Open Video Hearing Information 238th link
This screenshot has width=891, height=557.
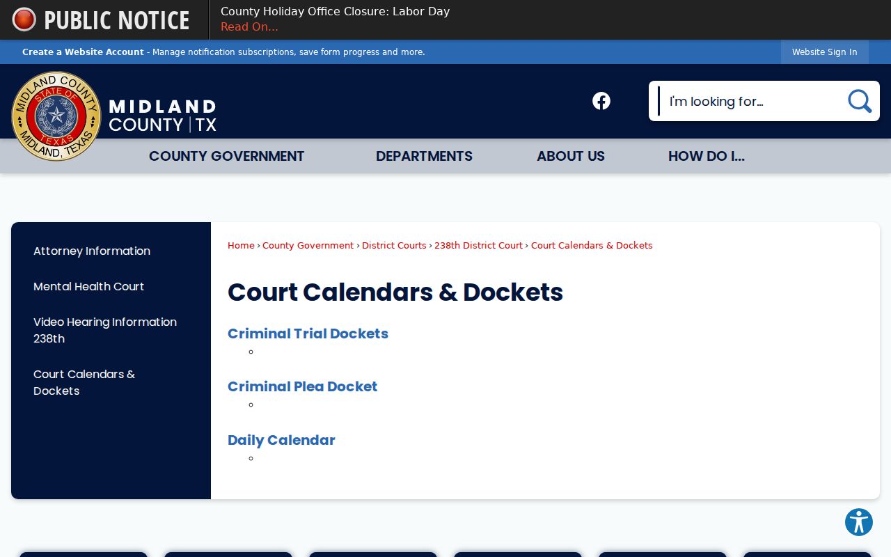click(105, 330)
